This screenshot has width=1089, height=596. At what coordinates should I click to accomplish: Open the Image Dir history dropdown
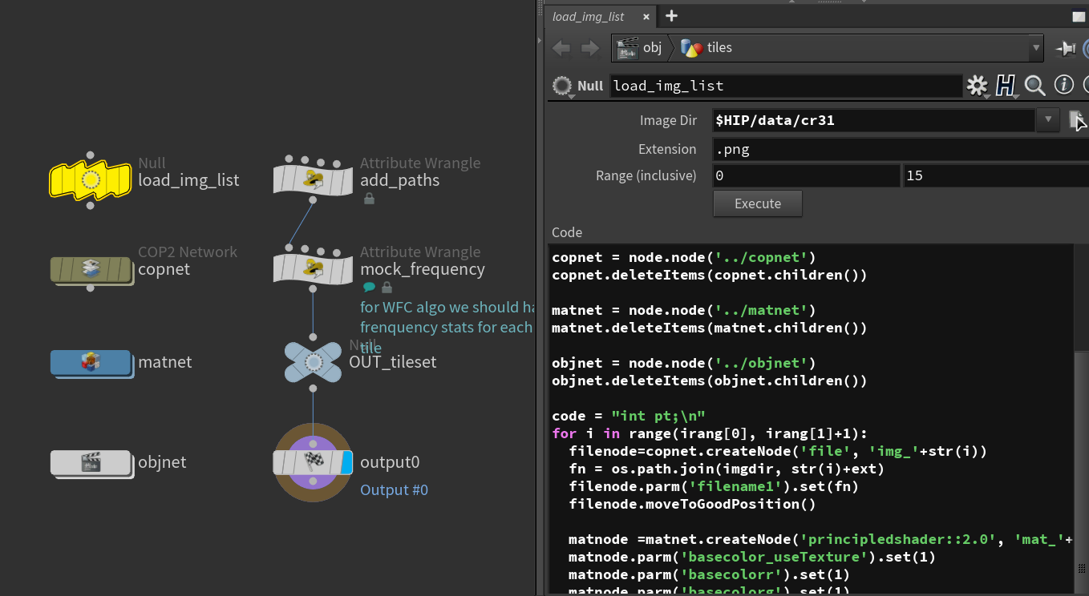[1048, 119]
